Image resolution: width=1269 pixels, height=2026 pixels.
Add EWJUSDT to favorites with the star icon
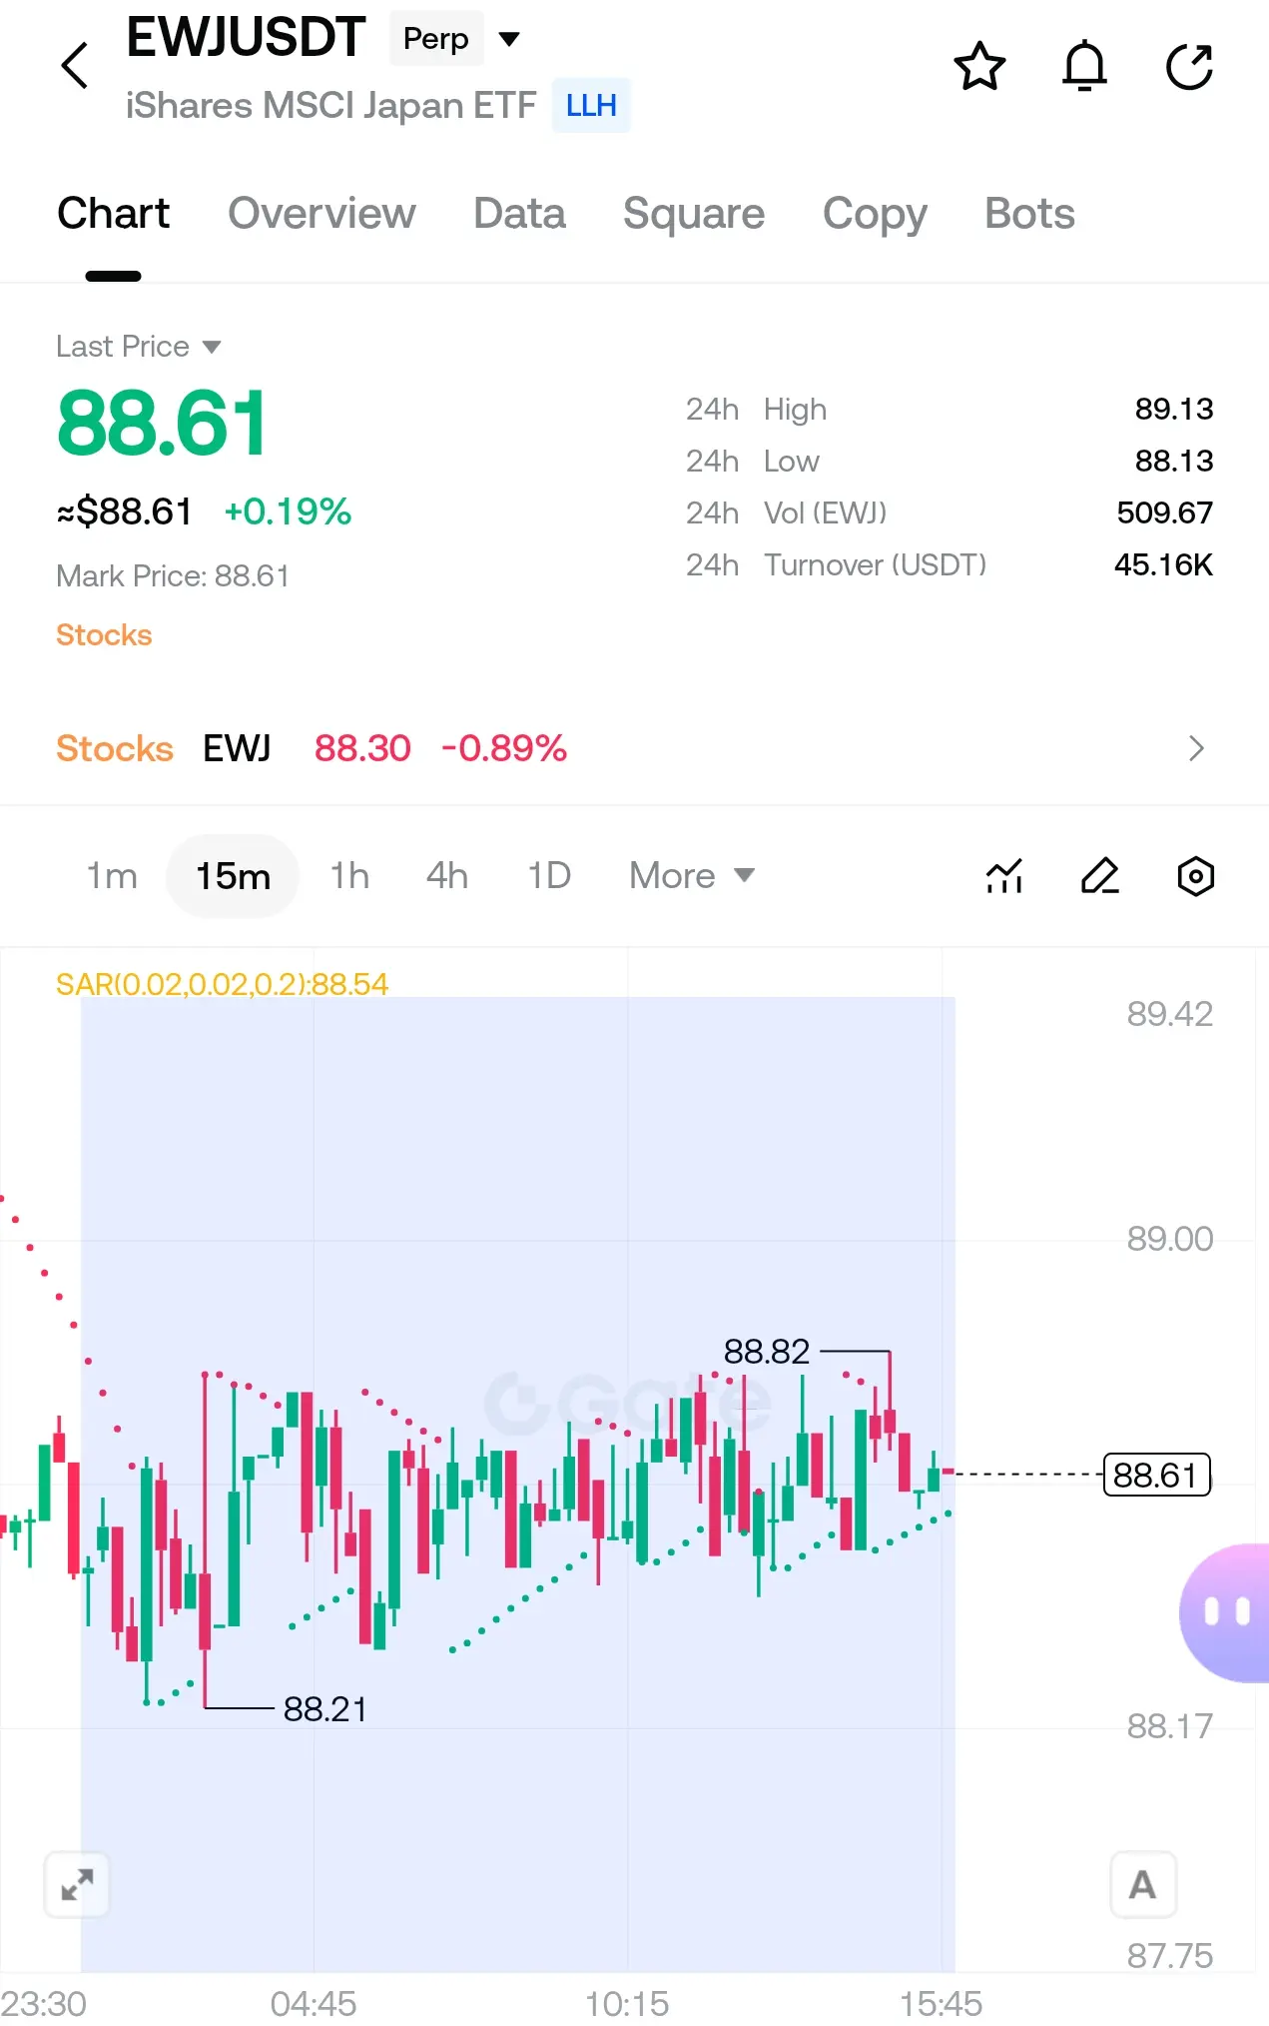tap(979, 67)
